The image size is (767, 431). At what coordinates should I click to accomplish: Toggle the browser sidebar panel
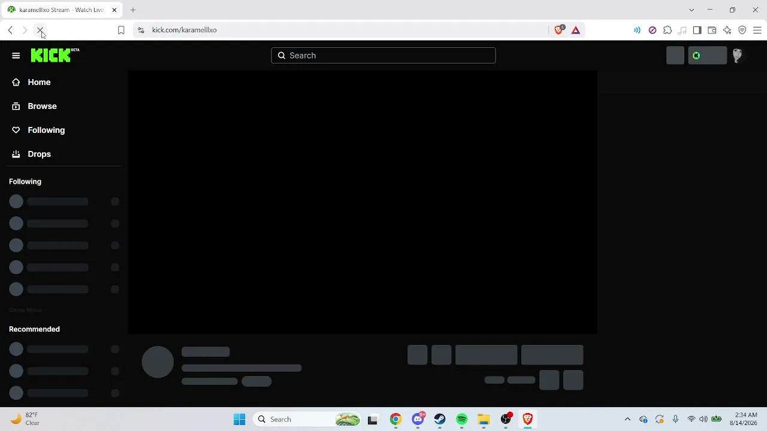click(x=697, y=30)
